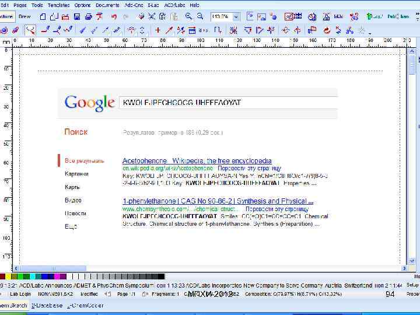Open the ACD/Labs menu
Viewport: 420px width, 315px height.
point(174,5)
